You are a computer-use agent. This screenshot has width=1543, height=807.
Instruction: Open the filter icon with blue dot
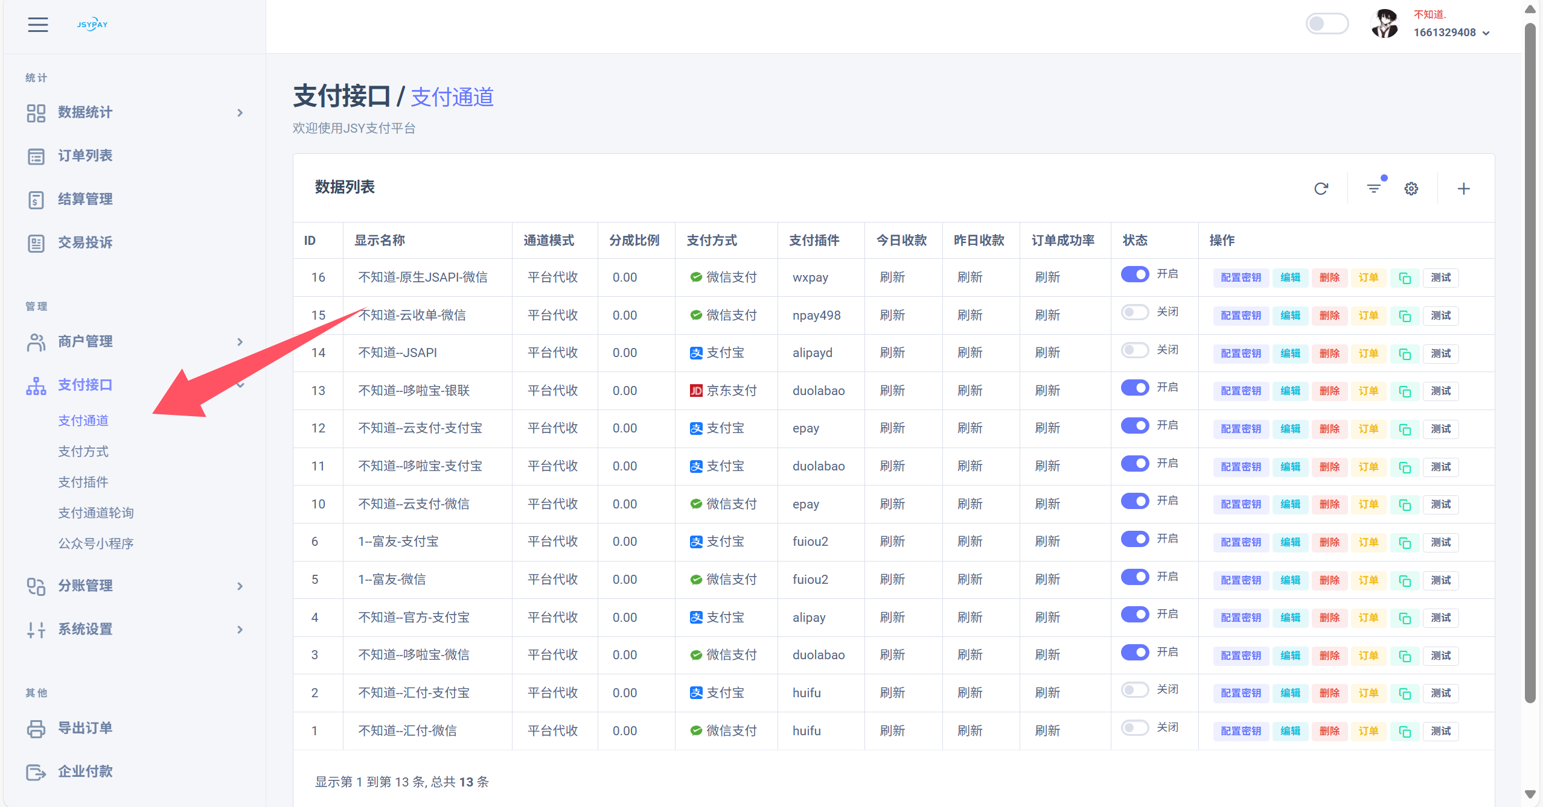point(1373,189)
